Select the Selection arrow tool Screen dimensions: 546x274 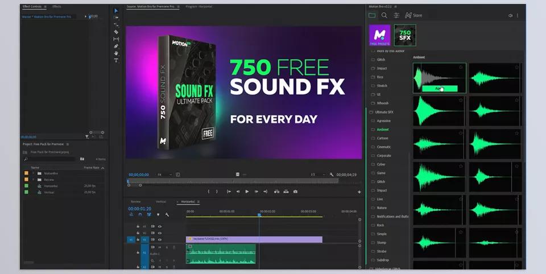116,10
